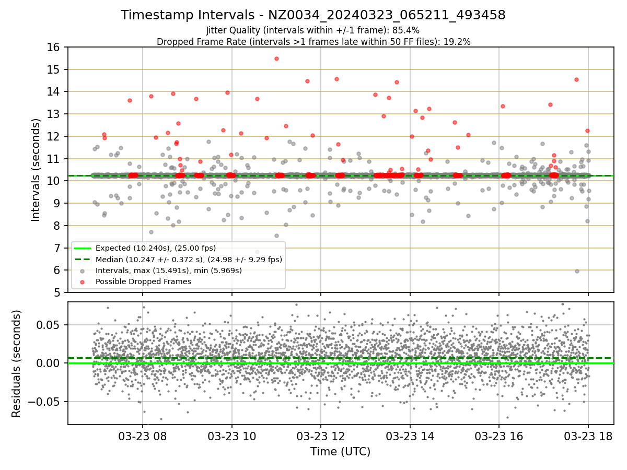Click the Intervals (seconds) y-axis label
The image size is (627, 470).
36,170
